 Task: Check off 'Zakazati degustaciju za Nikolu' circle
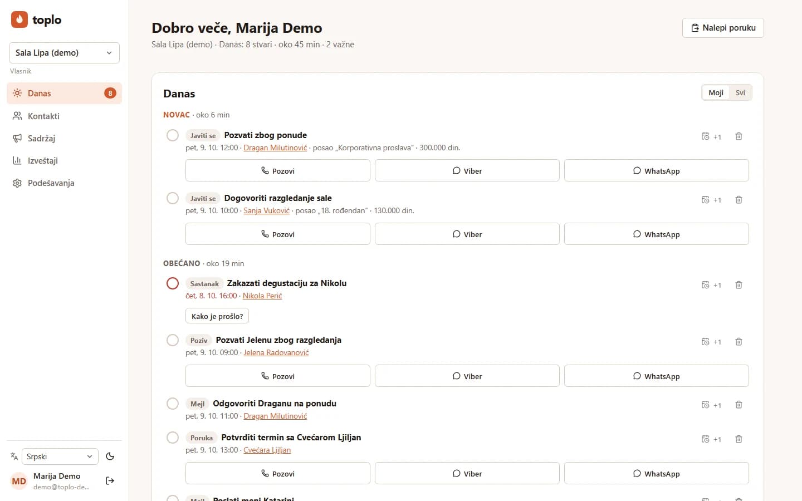[173, 283]
